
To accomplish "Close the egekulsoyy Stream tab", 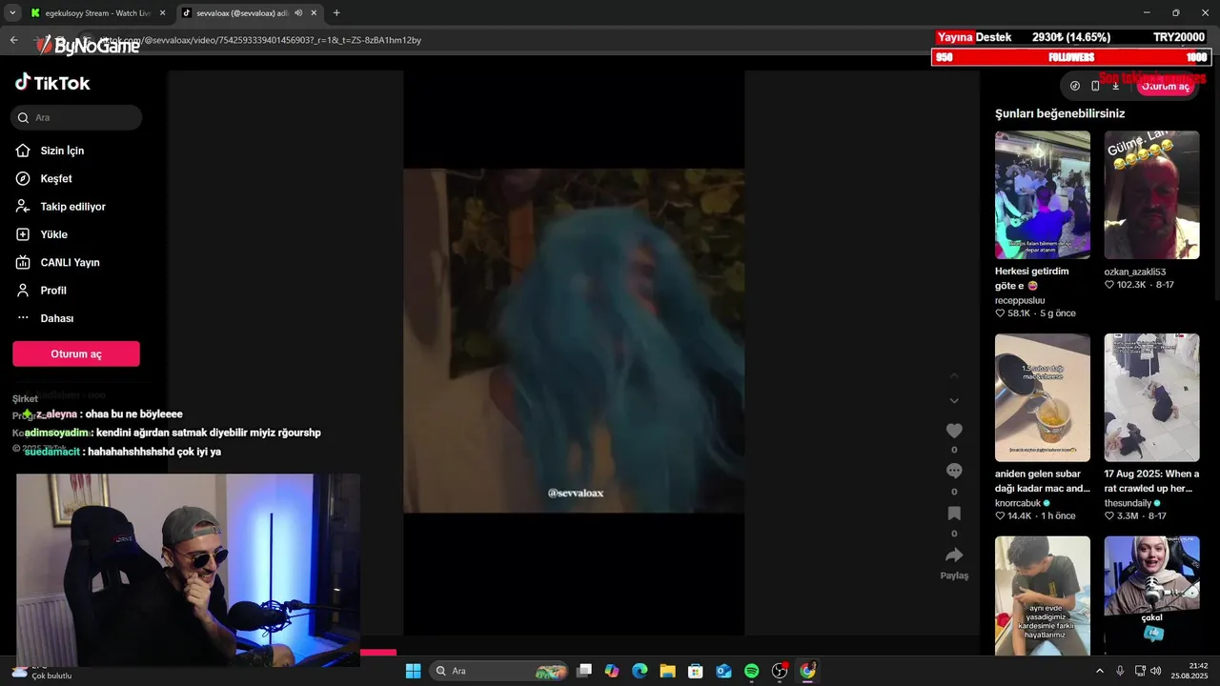I will point(162,13).
